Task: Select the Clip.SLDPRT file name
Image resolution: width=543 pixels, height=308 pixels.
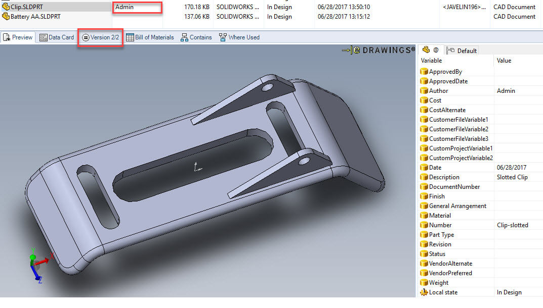Action: click(27, 7)
